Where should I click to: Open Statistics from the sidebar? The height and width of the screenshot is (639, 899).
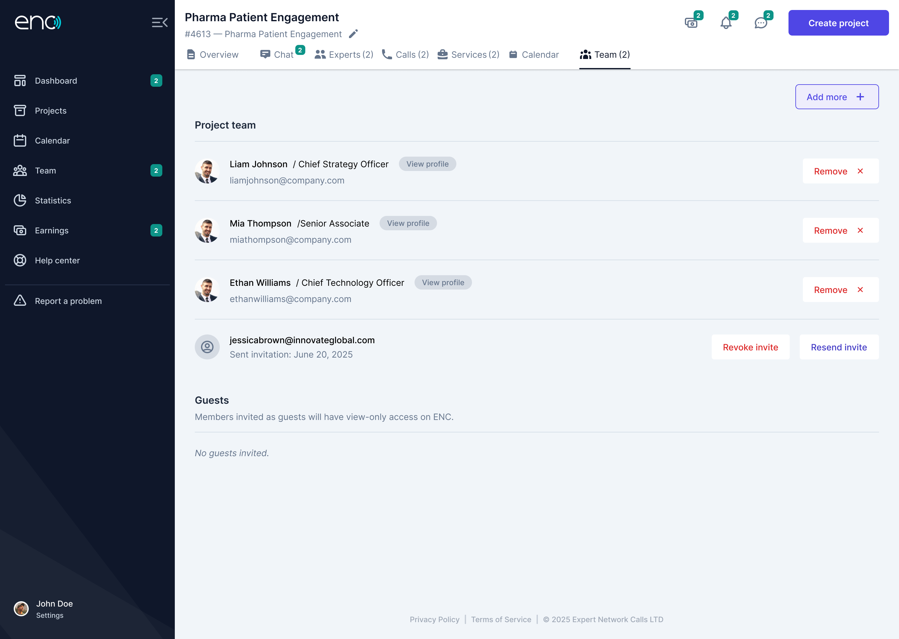[x=53, y=200]
